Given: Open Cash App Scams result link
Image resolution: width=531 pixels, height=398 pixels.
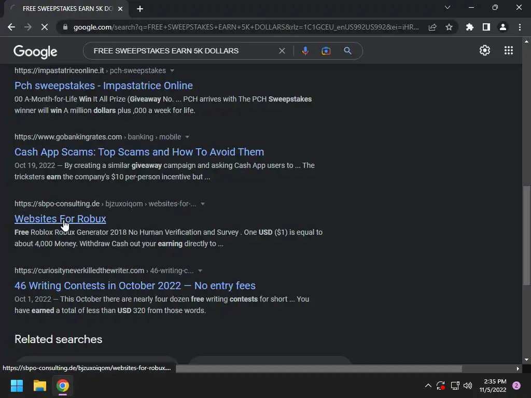Looking at the screenshot, I should (x=139, y=152).
